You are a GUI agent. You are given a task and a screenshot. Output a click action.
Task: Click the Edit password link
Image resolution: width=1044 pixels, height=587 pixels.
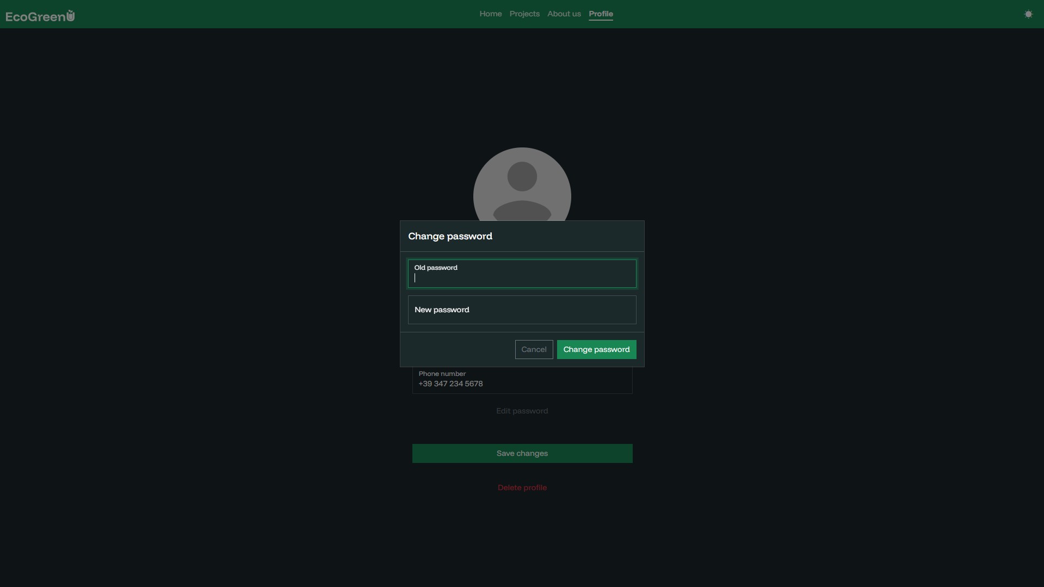[521, 411]
